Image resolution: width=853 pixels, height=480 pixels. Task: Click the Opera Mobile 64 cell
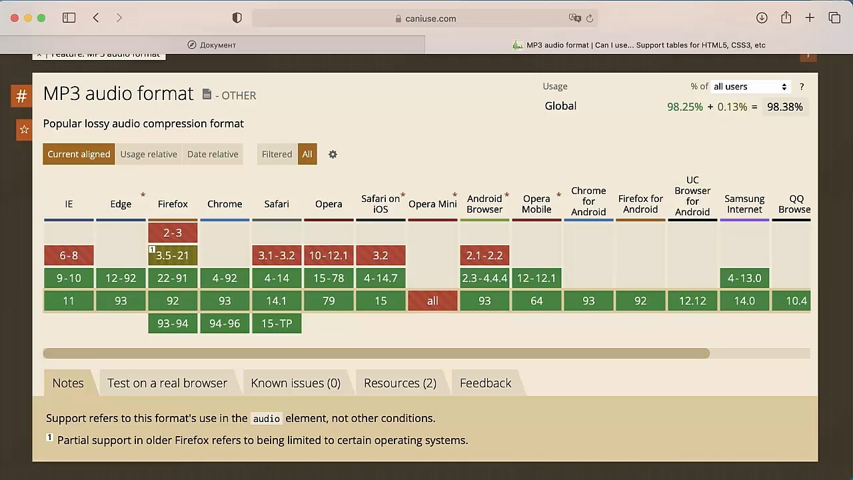[x=536, y=301]
